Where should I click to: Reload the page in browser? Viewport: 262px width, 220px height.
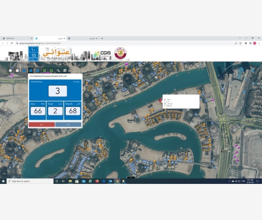[x=12, y=43]
